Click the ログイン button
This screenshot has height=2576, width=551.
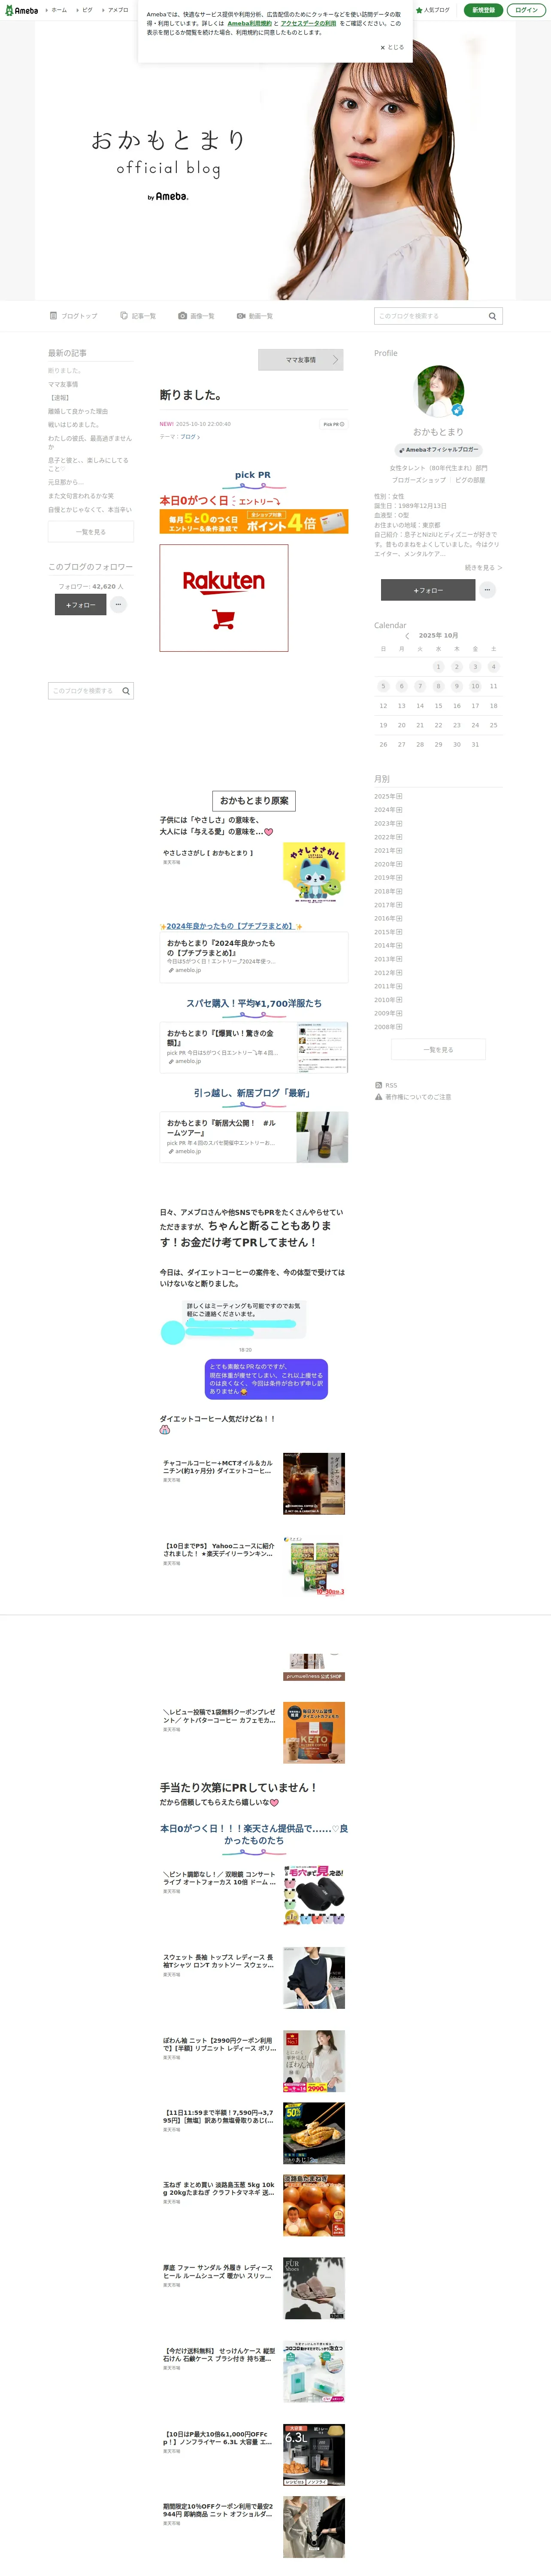pos(526,10)
